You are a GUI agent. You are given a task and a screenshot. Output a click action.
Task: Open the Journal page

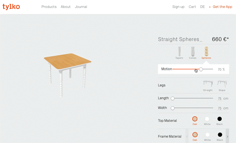81,7
